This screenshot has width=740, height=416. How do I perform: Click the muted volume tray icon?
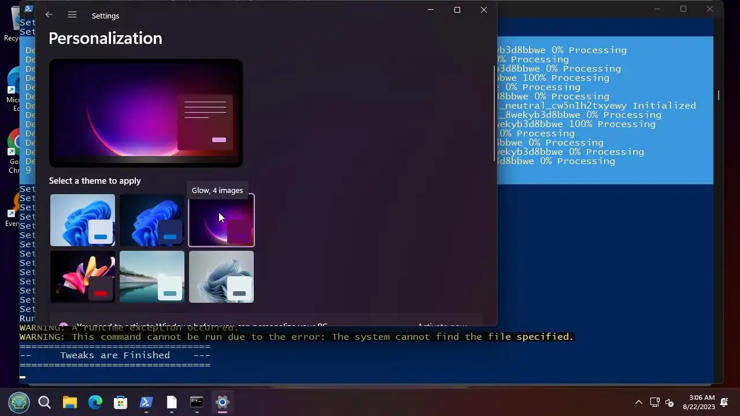click(x=669, y=402)
